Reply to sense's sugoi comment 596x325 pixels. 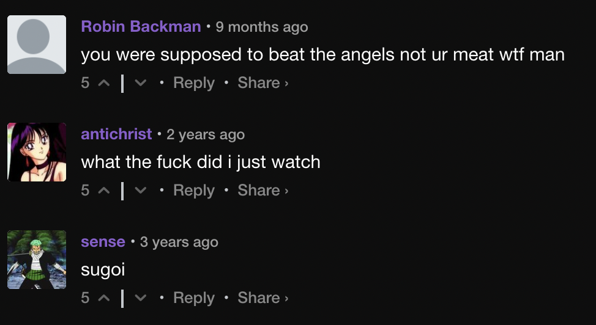194,298
